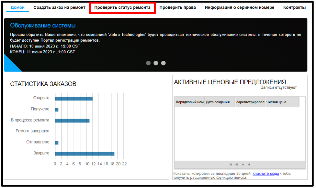
Task: Click the кликните сюда link
Action: [266, 173]
